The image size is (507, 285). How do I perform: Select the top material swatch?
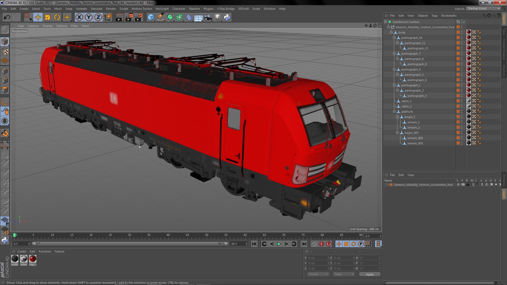33,259
